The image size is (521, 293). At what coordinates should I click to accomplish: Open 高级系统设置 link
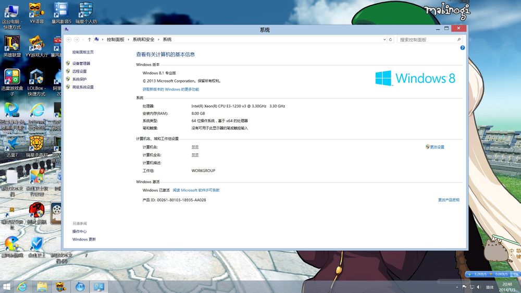[x=83, y=87]
